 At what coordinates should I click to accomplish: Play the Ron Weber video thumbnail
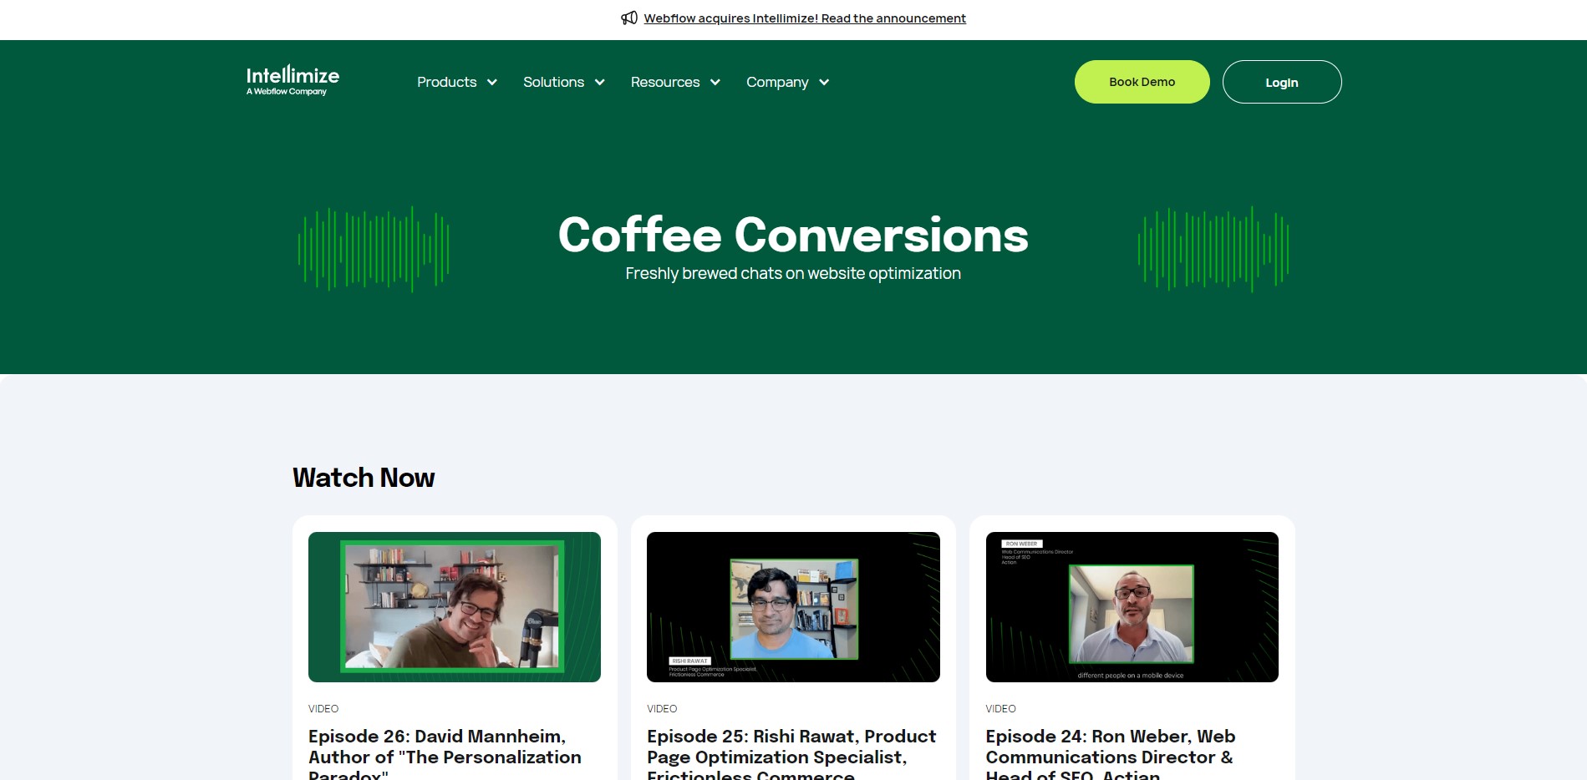tap(1132, 607)
